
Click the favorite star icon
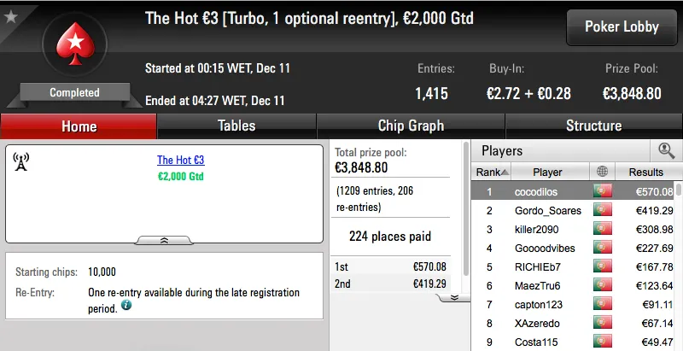click(10, 15)
